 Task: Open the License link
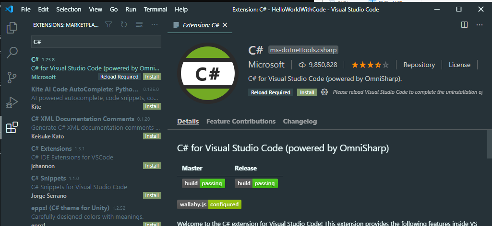tap(460, 65)
